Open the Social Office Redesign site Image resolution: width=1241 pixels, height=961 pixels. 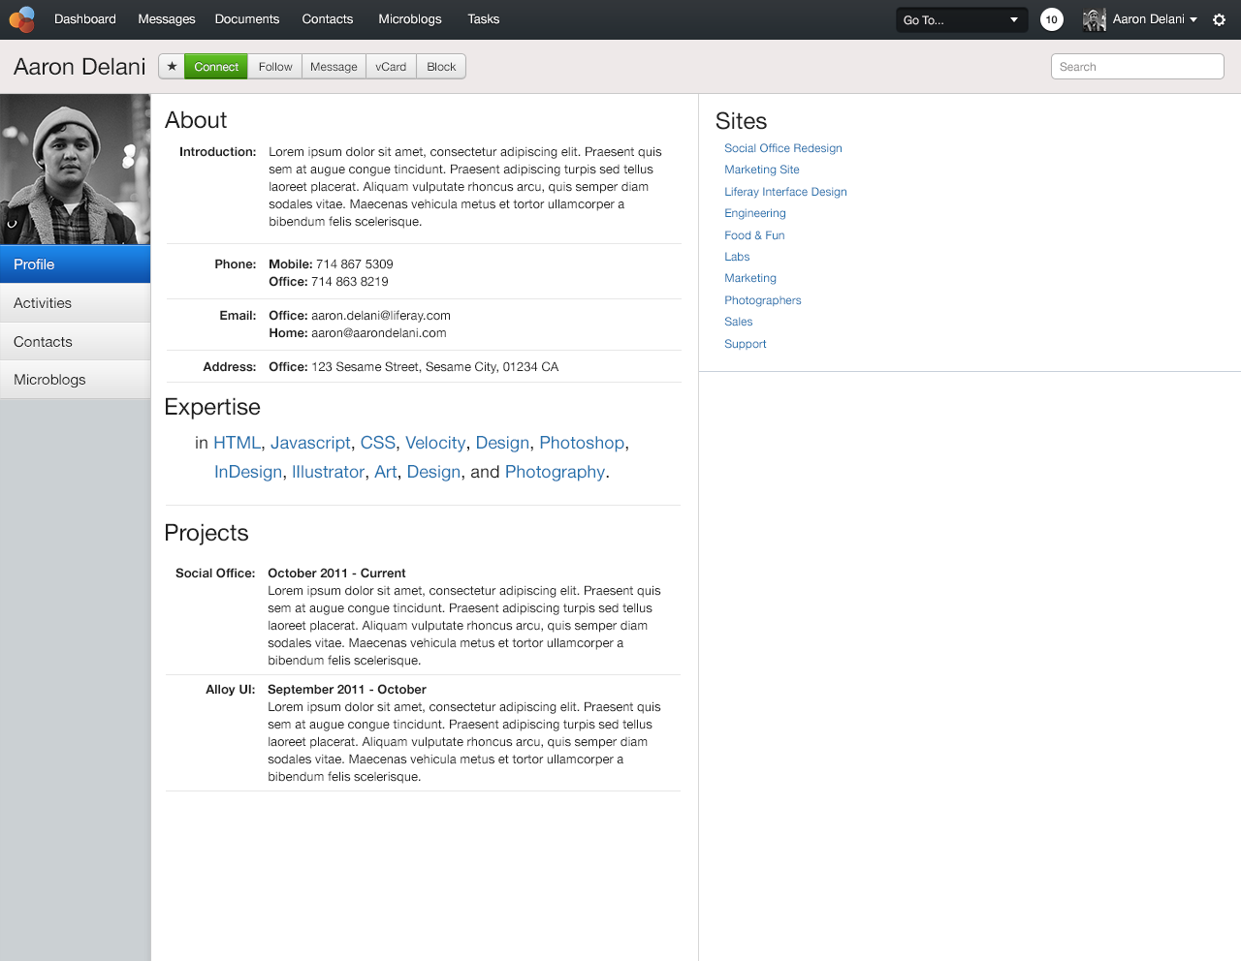[782, 148]
